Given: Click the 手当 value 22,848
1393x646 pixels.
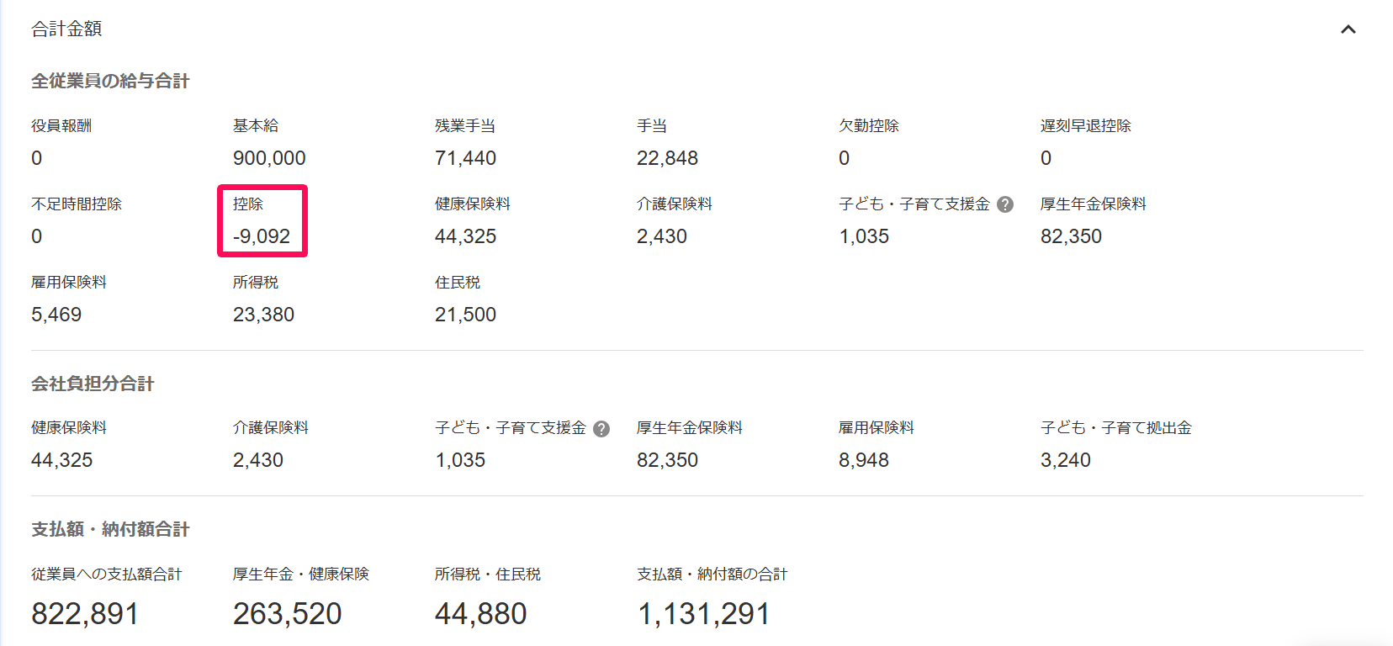Looking at the screenshot, I should coord(667,158).
